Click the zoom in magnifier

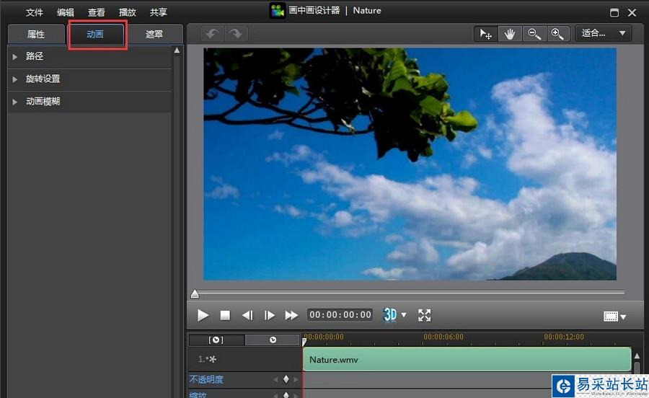tap(557, 34)
